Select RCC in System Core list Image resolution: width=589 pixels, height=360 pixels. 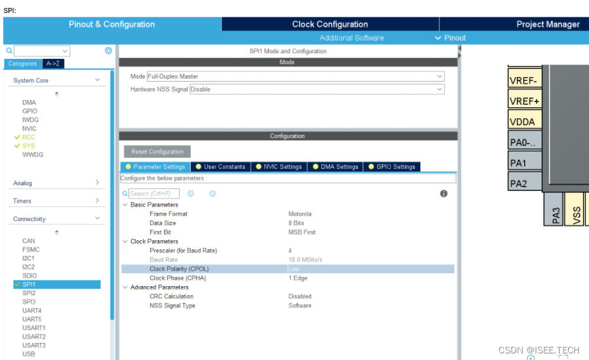pos(29,137)
